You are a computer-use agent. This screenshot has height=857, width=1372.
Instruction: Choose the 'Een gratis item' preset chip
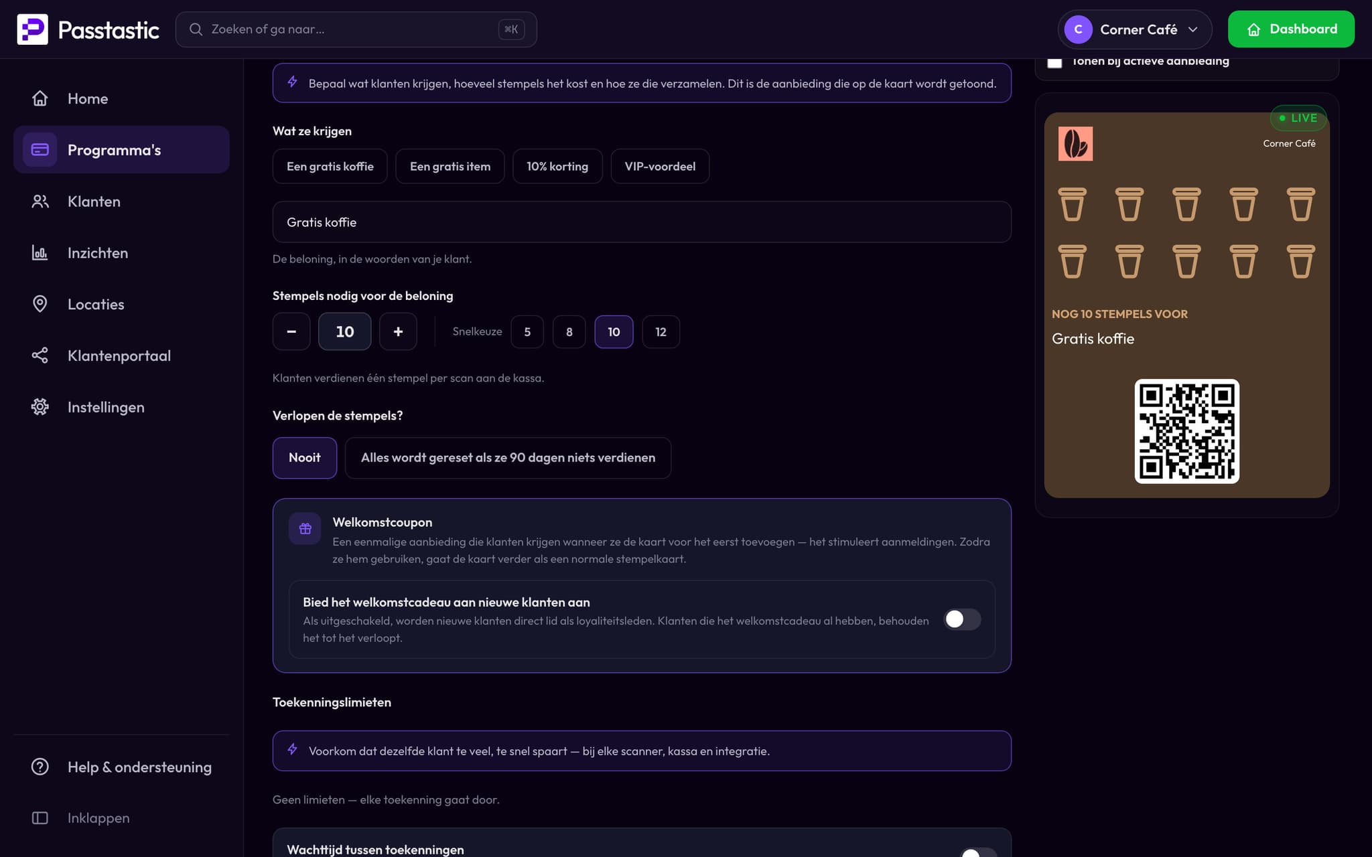(450, 166)
